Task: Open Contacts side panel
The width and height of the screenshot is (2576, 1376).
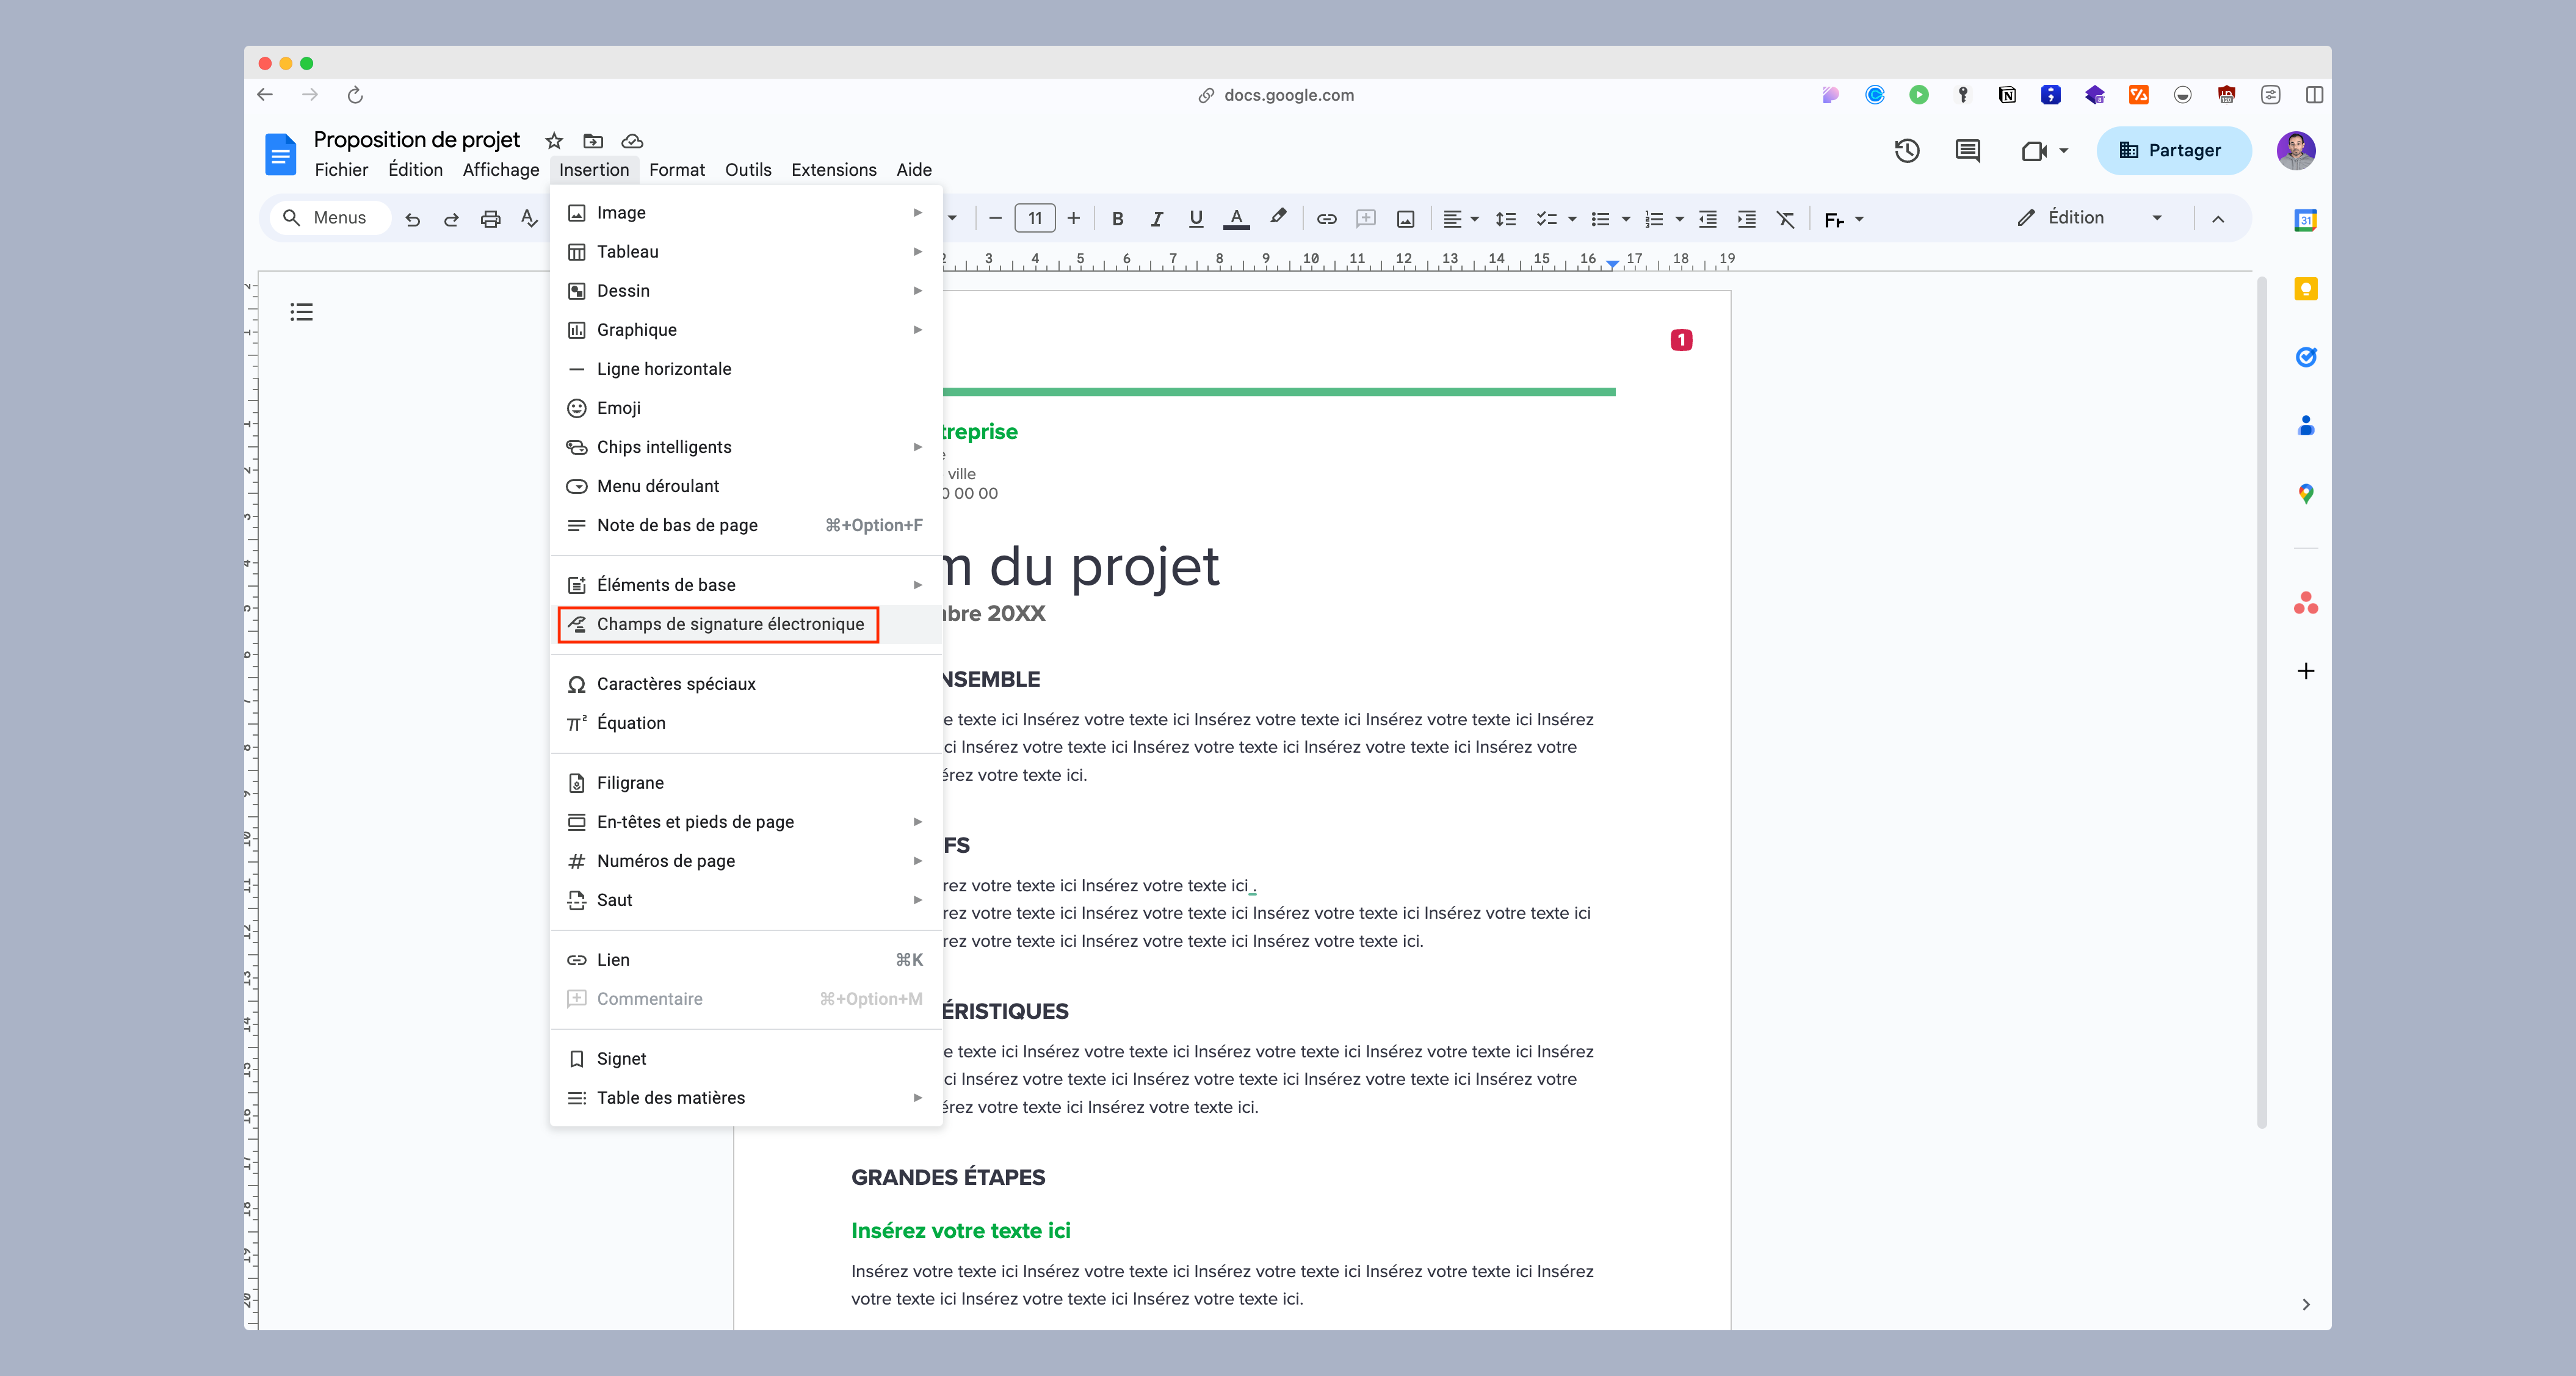Action: tap(2305, 425)
